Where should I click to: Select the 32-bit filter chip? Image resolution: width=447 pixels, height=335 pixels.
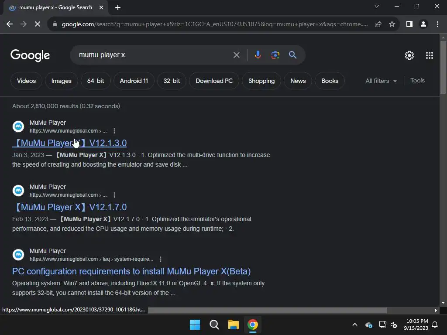tap(172, 81)
